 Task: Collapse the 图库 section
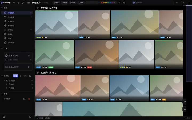click(2, 8)
